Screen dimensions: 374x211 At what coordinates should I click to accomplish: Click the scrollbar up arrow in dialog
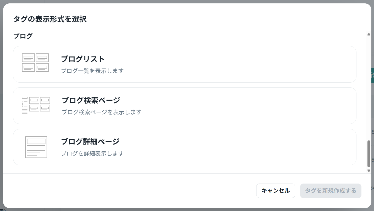369,34
